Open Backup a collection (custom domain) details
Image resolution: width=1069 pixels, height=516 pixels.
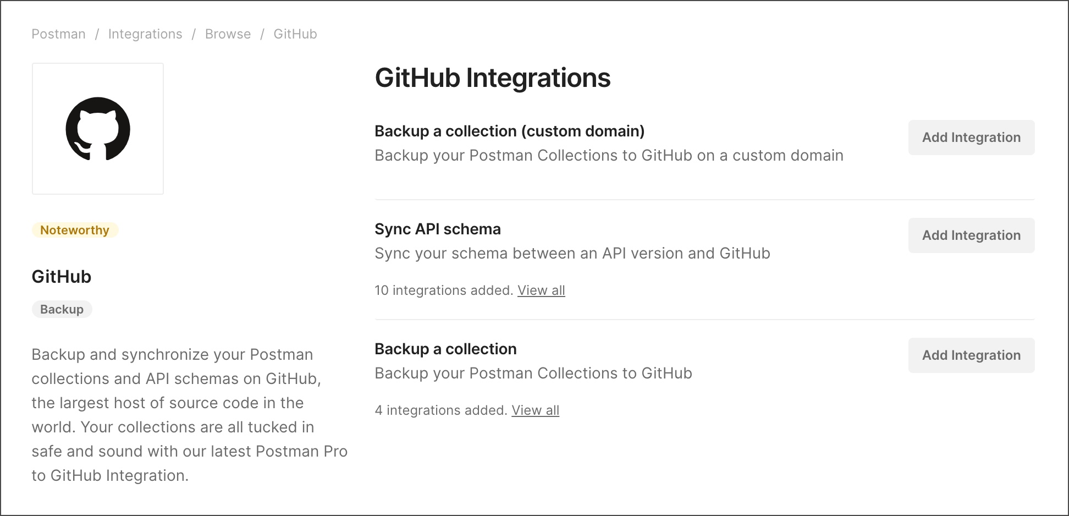(509, 131)
